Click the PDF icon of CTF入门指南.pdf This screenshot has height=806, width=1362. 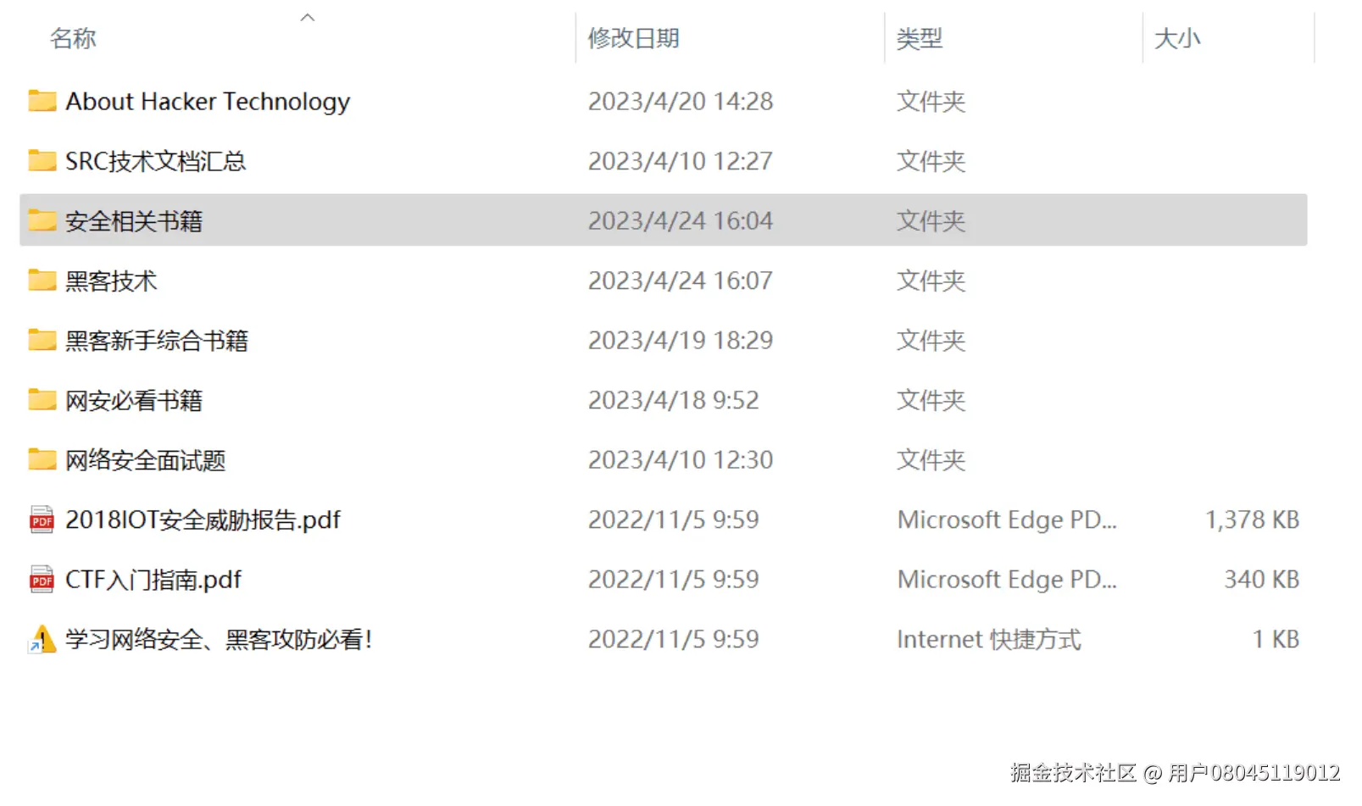click(x=42, y=580)
